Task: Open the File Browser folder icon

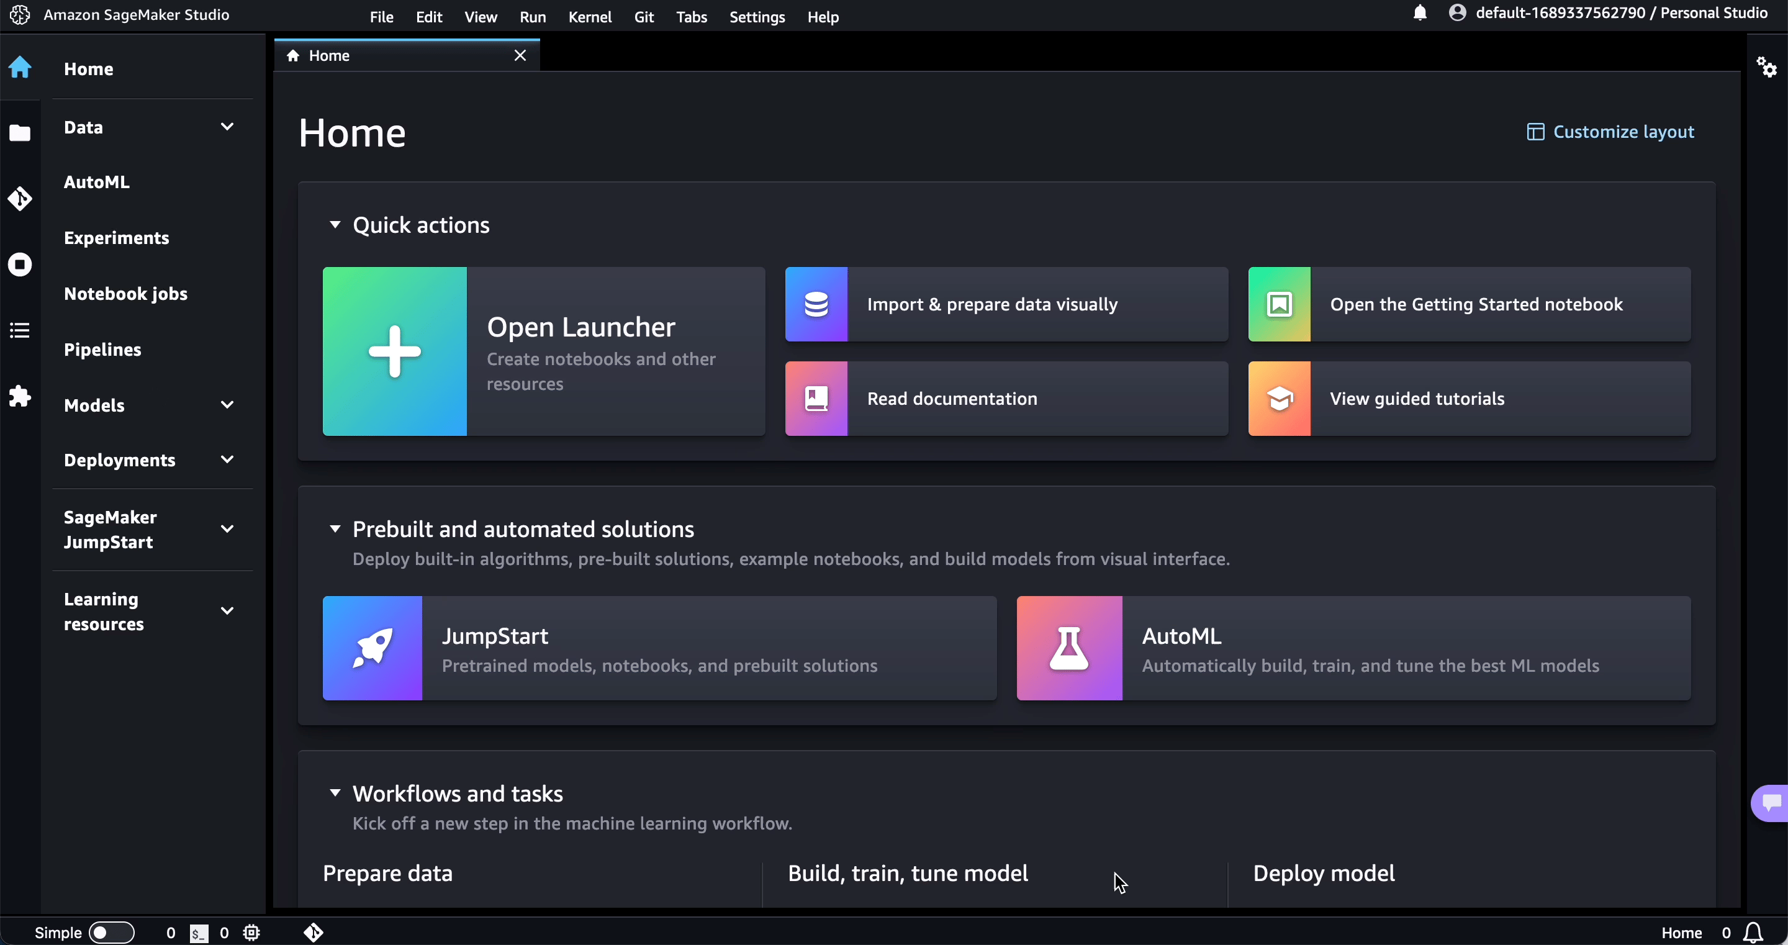Action: click(19, 133)
